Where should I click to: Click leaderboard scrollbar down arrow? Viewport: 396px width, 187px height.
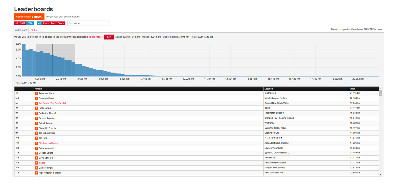click(380, 175)
